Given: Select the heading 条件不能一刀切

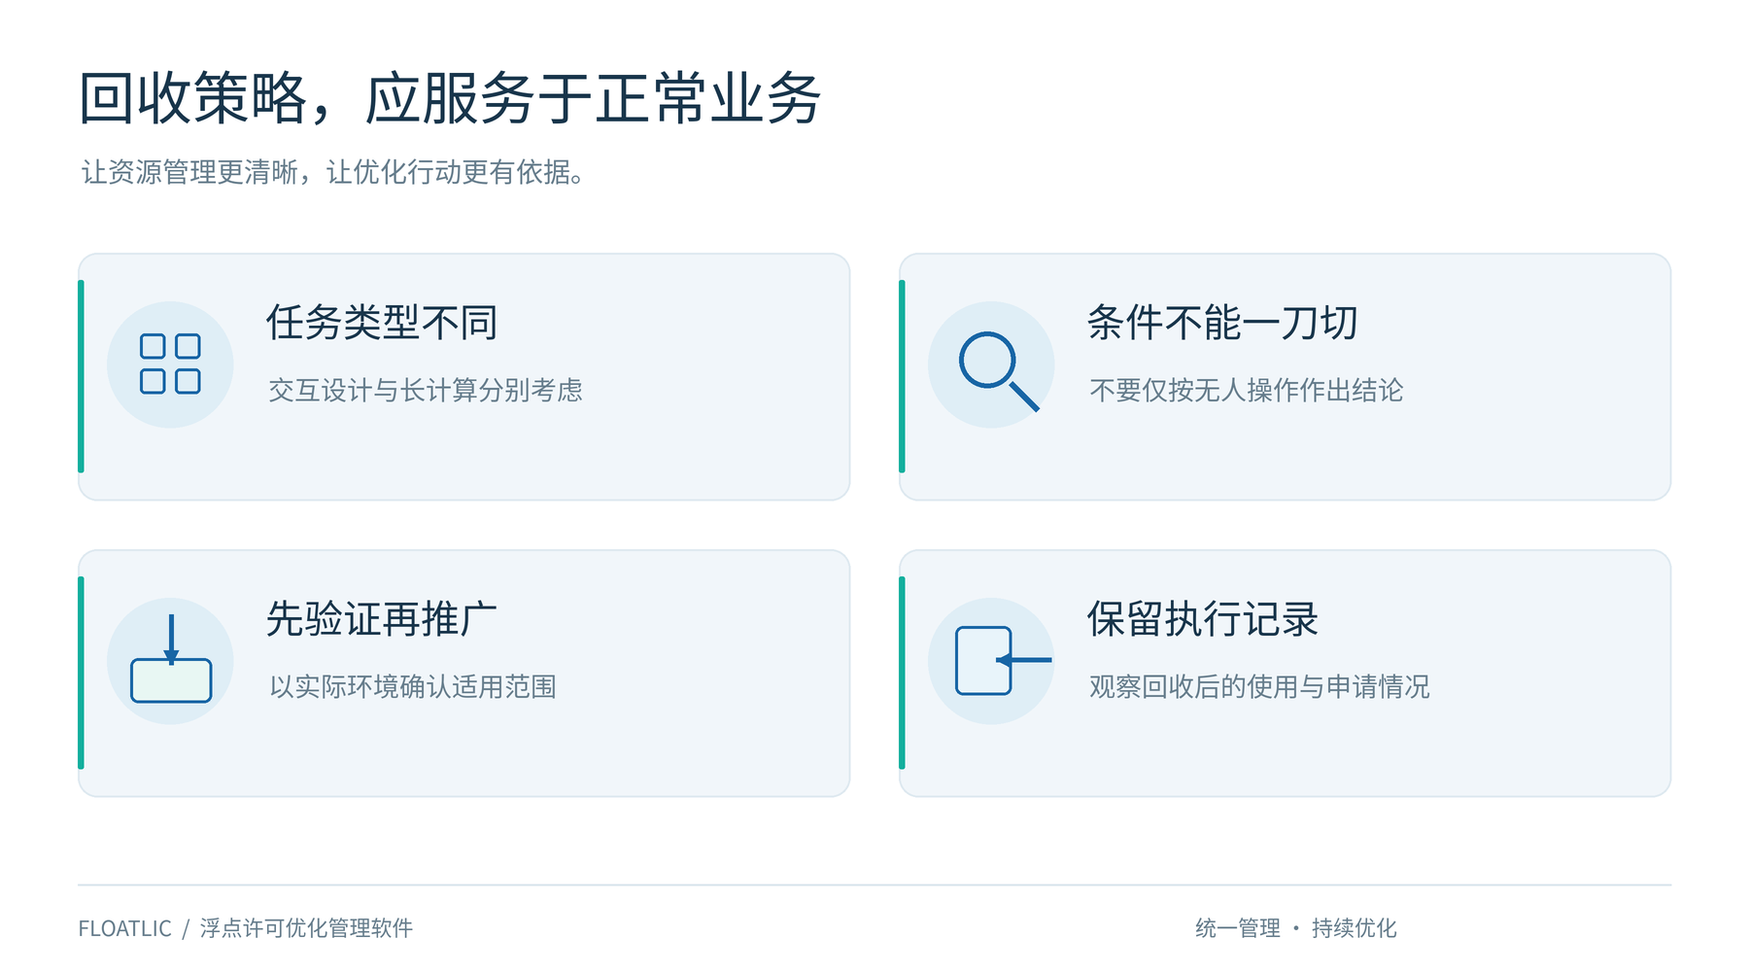Looking at the screenshot, I should pos(1222,323).
